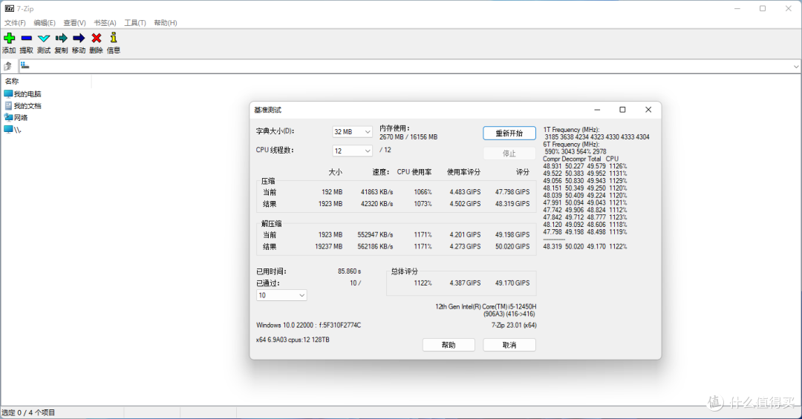The height and width of the screenshot is (419, 802).
Task: Click the Test (测试) checkmark icon
Action: click(44, 38)
